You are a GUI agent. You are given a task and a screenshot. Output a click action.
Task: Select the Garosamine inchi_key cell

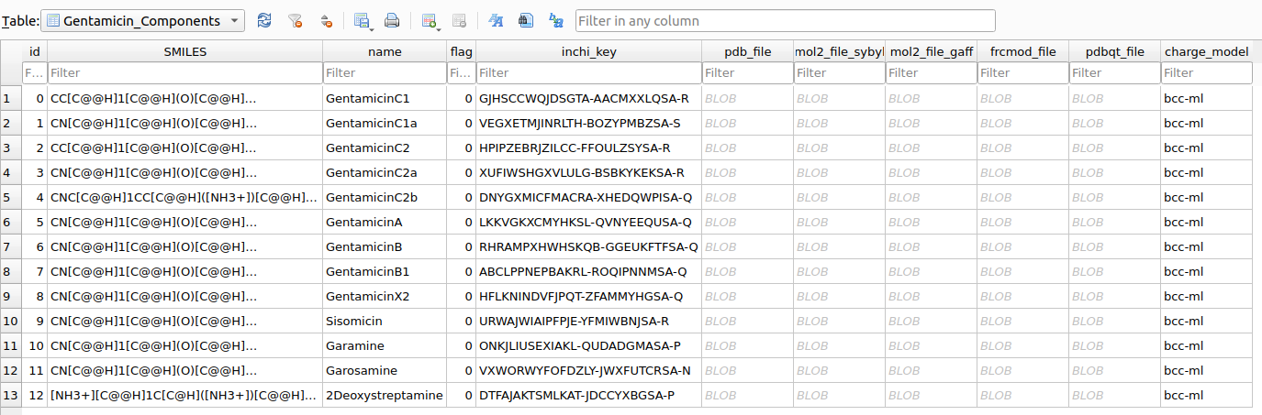[x=587, y=370]
